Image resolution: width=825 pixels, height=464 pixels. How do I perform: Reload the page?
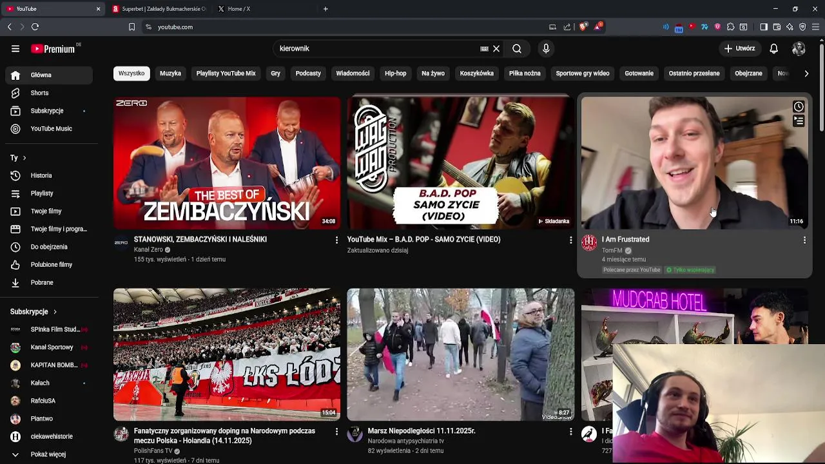click(35, 26)
